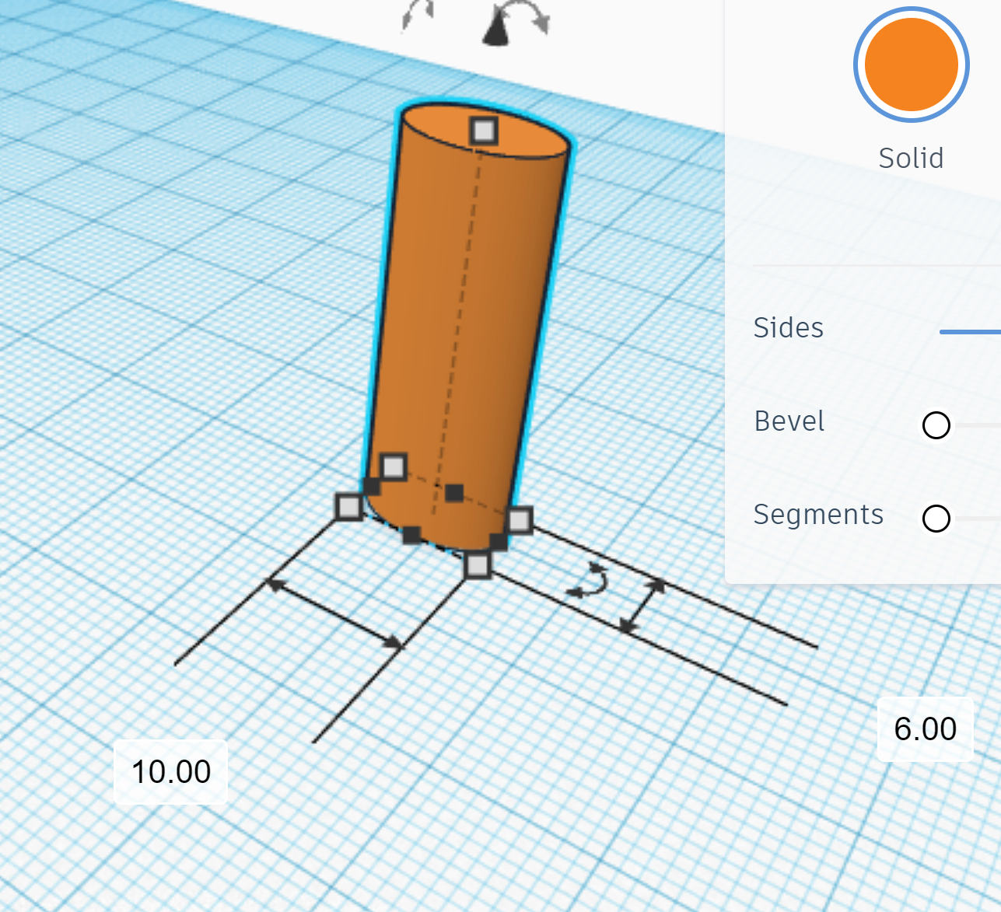Select black midpoint handle on front-left edge
This screenshot has width=1001, height=912.
412,535
